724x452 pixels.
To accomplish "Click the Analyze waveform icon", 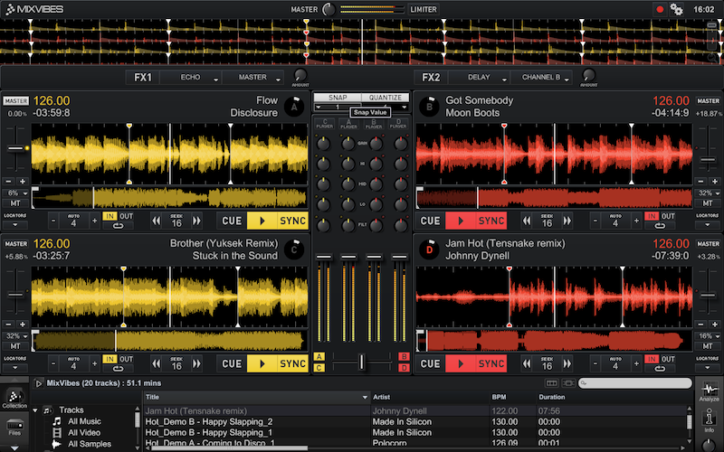I will [710, 391].
